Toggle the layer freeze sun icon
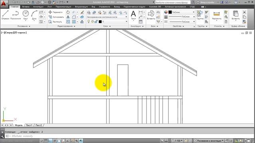Viewport: 255px width, 143px height. 92,21
